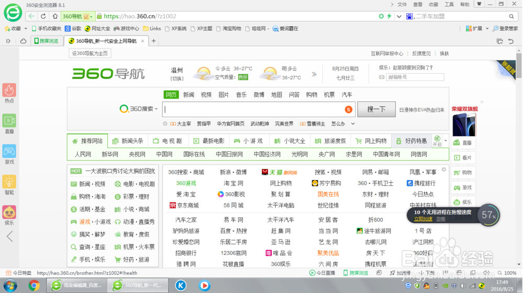Select the 新闻 search tab
523x293 pixels.
[x=188, y=95]
